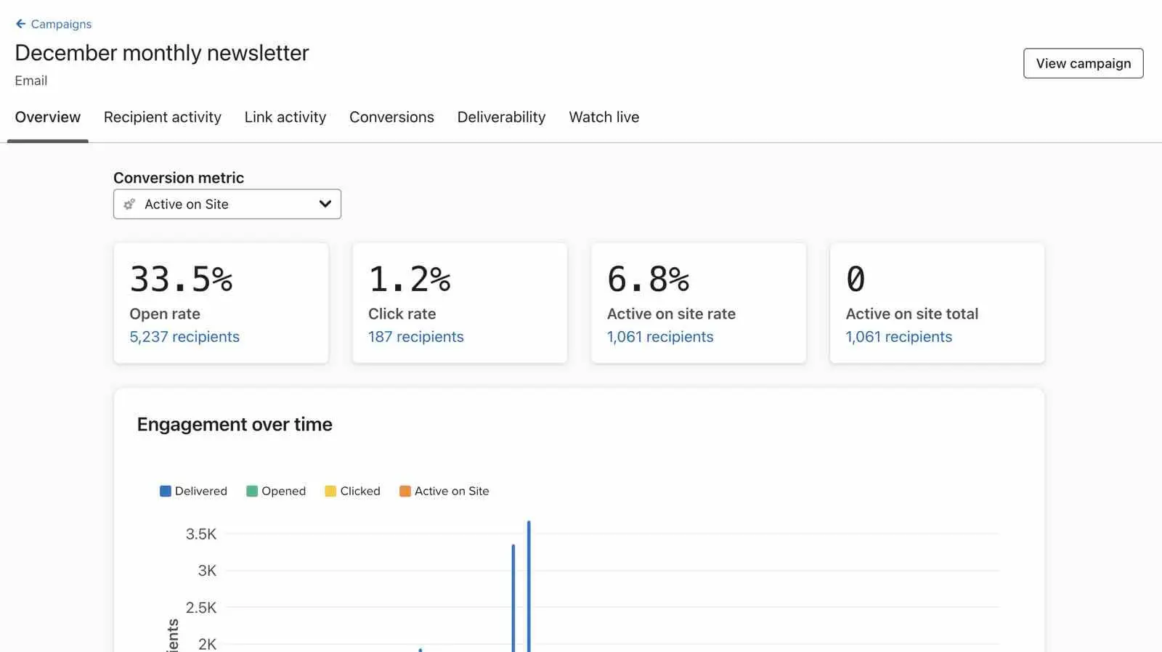Click the back arrow next to Campaigns

tap(20, 24)
